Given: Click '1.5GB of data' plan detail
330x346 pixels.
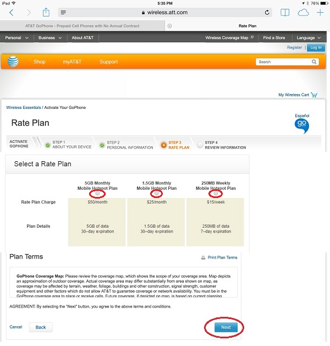Looking at the screenshot, I should [x=157, y=226].
